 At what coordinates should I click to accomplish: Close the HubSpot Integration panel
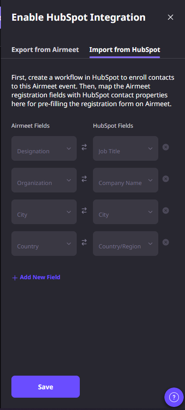tap(171, 17)
